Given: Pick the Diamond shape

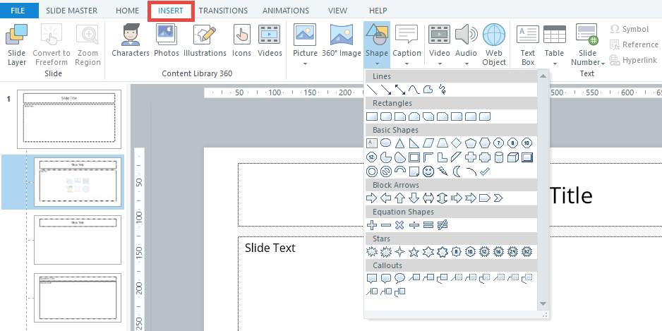Looking at the screenshot, I should point(457,143).
